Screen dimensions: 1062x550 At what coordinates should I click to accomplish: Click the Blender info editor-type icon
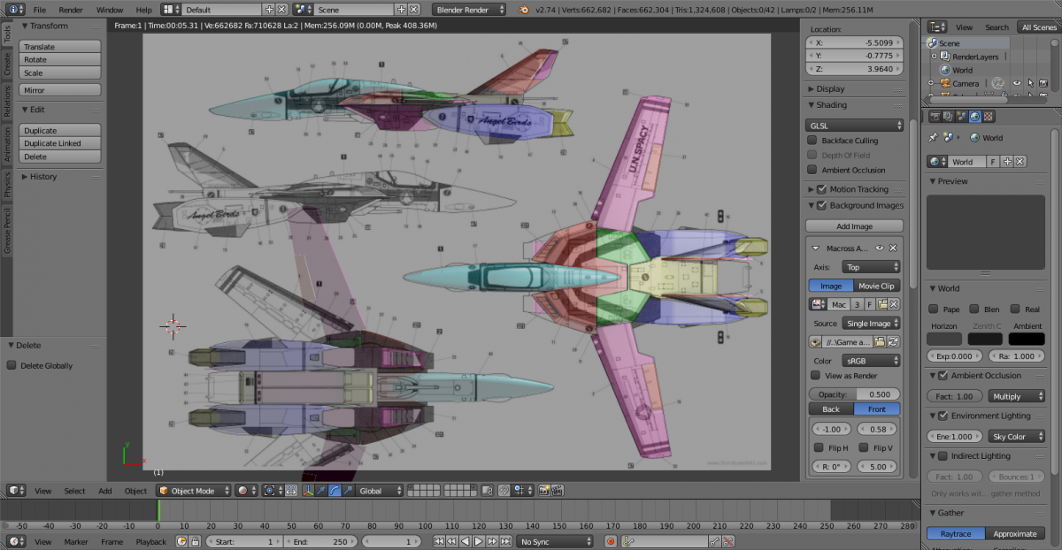tap(13, 9)
